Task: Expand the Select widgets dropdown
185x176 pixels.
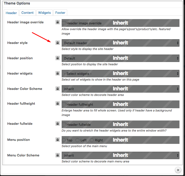Action: [x=121, y=74]
